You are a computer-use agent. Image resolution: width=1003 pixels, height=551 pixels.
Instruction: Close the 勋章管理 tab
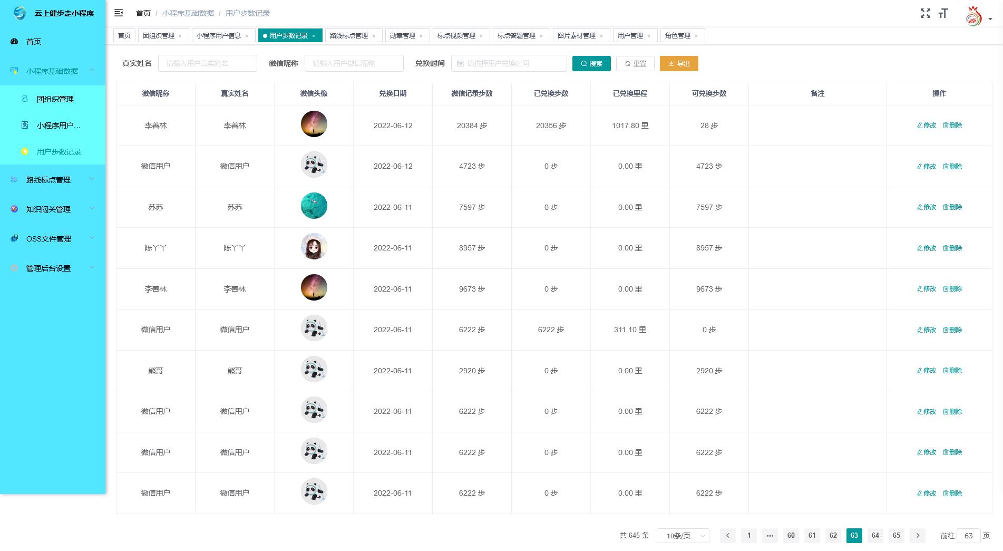[421, 36]
